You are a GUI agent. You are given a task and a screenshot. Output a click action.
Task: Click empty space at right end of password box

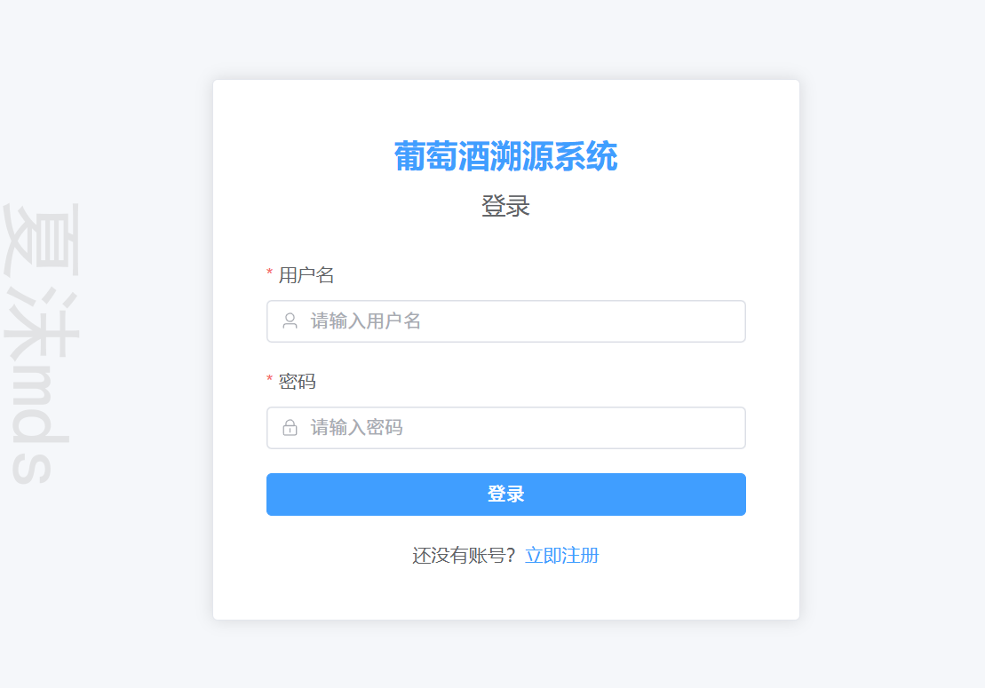pos(703,428)
